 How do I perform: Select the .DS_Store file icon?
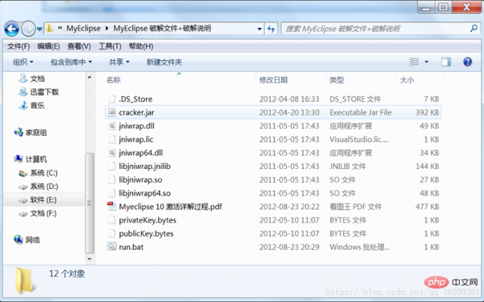(x=112, y=99)
